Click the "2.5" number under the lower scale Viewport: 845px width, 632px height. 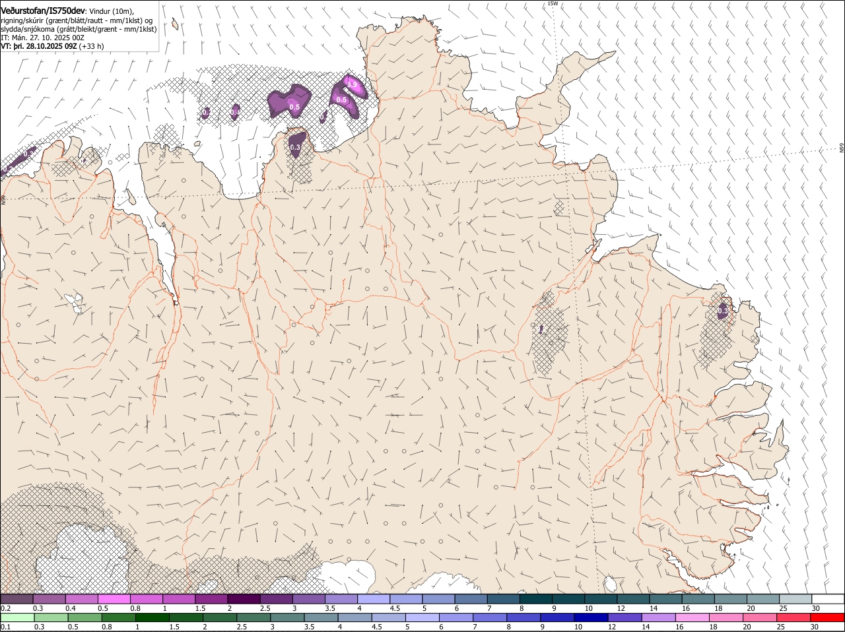click(242, 627)
